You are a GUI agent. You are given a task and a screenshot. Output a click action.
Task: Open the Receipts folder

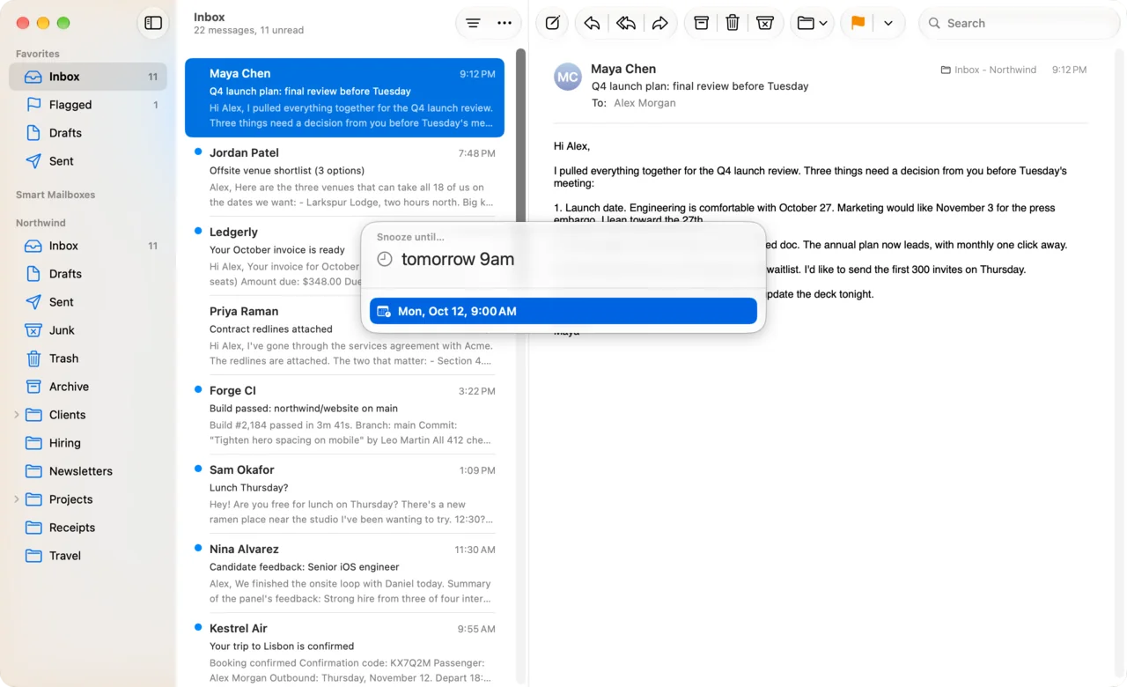coord(88,528)
